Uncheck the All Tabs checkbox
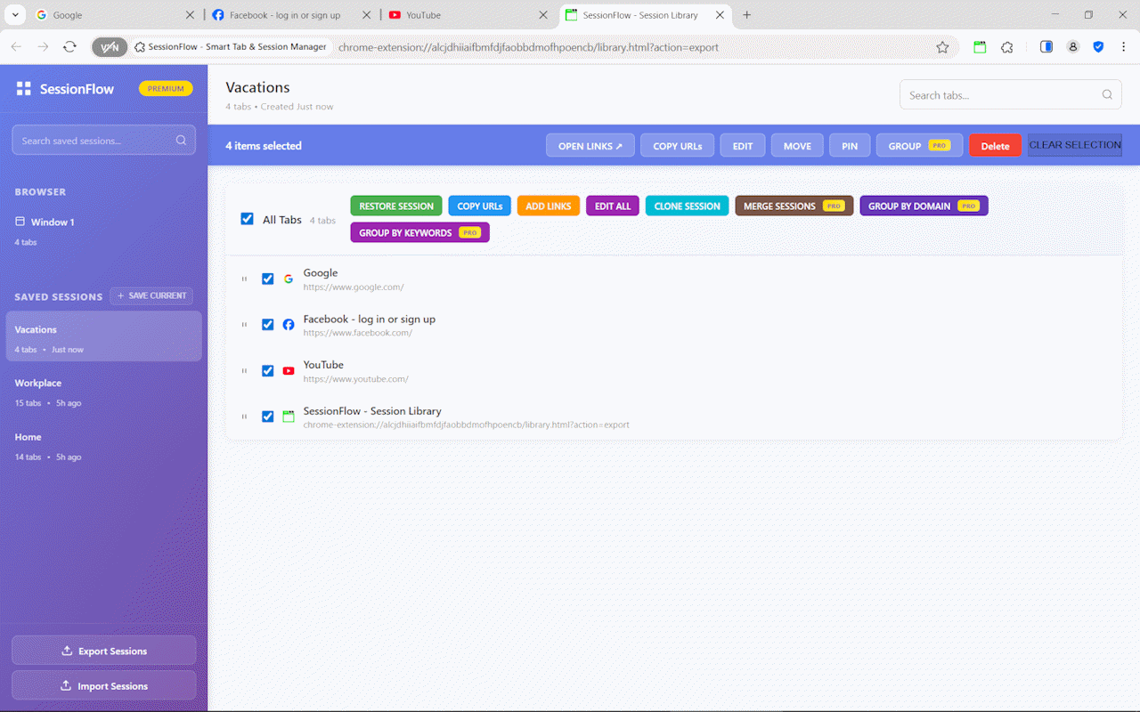1140x712 pixels. [x=247, y=218]
